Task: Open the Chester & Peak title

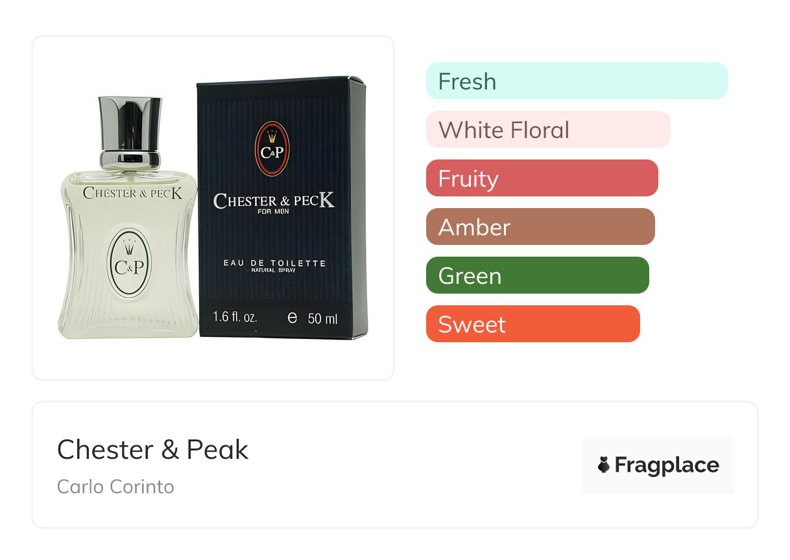Action: (153, 450)
